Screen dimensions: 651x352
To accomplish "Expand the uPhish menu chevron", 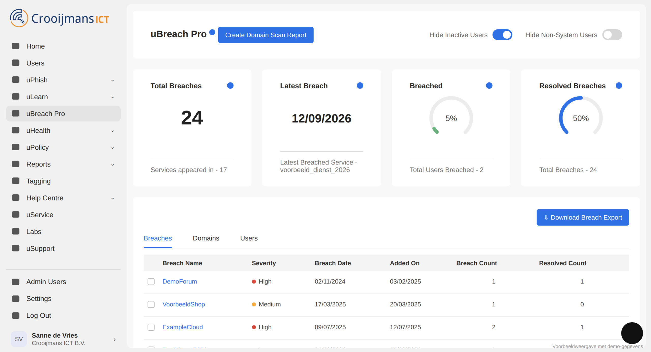I will click(x=113, y=80).
